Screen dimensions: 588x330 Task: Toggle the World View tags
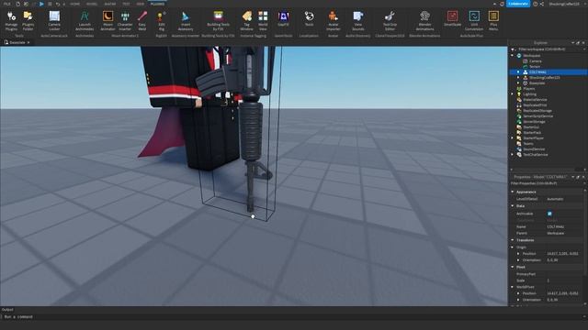(x=263, y=21)
